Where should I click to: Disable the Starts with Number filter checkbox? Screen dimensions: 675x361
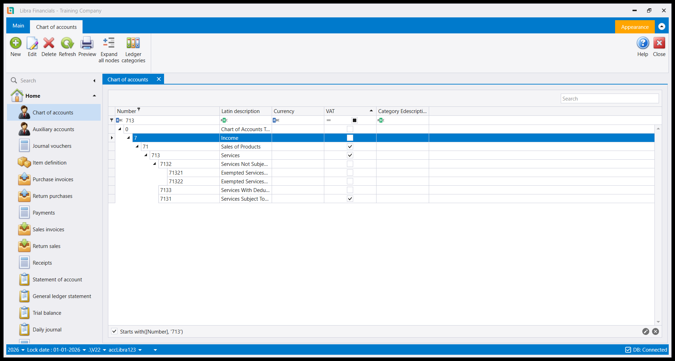pos(114,331)
